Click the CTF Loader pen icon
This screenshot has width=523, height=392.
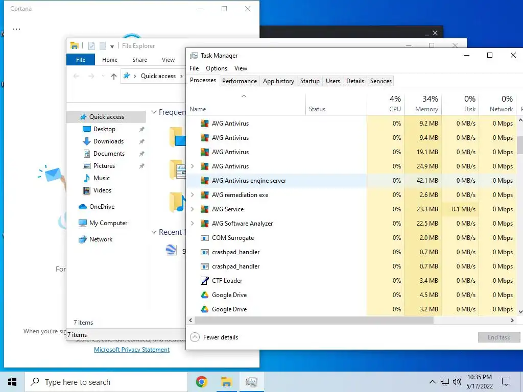pos(204,281)
